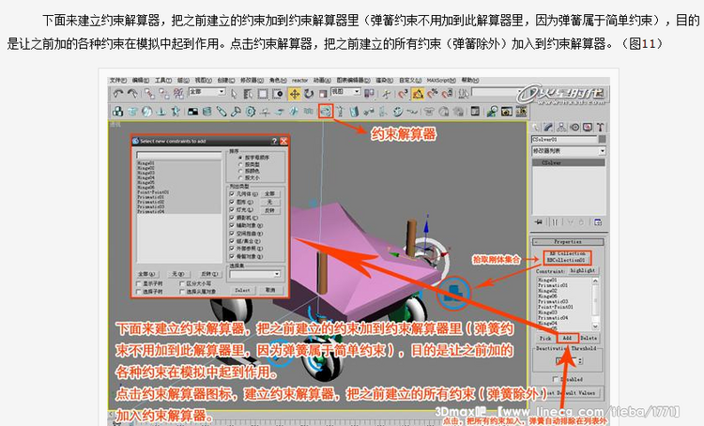704x426 pixels.
Task: Click the Create Cloth Collection icon
Action: click(x=132, y=112)
